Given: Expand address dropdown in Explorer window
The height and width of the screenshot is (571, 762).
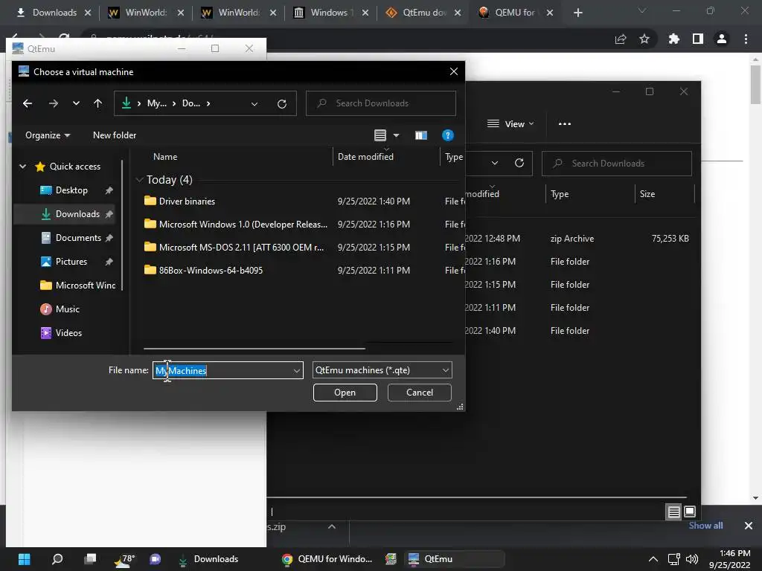Looking at the screenshot, I should (494, 163).
